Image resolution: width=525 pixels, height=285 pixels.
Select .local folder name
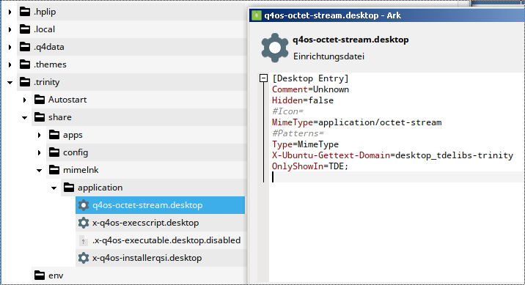click(x=44, y=29)
